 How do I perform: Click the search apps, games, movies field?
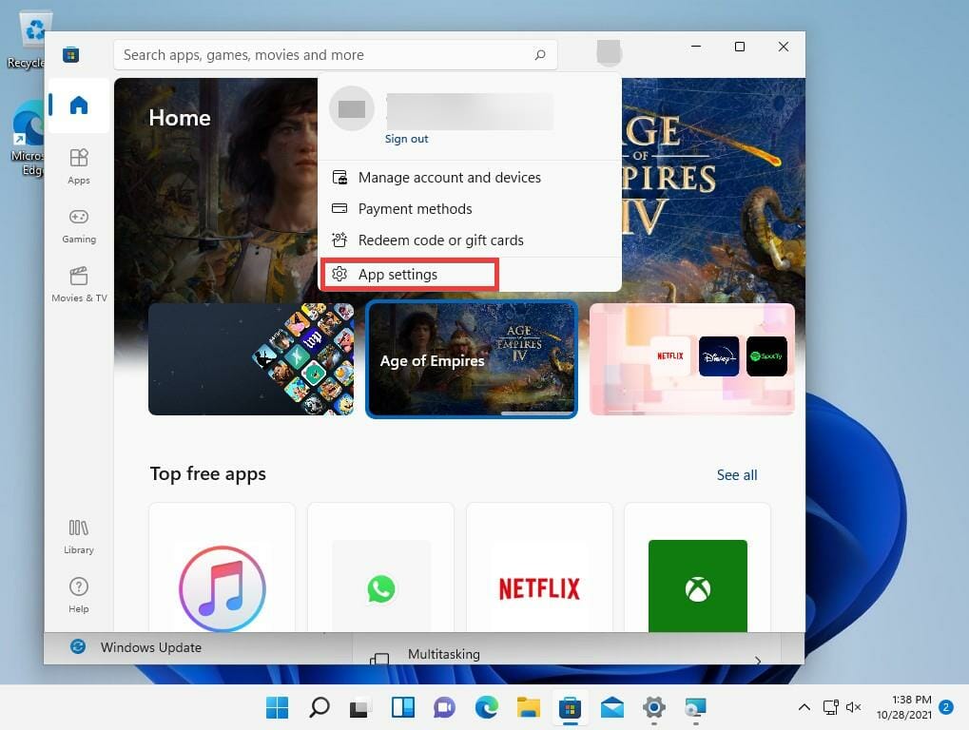[x=335, y=55]
